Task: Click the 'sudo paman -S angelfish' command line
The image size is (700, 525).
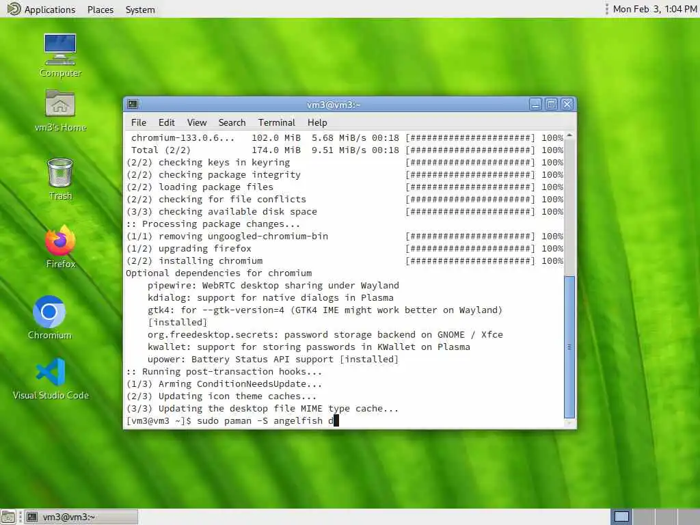Action: point(232,420)
